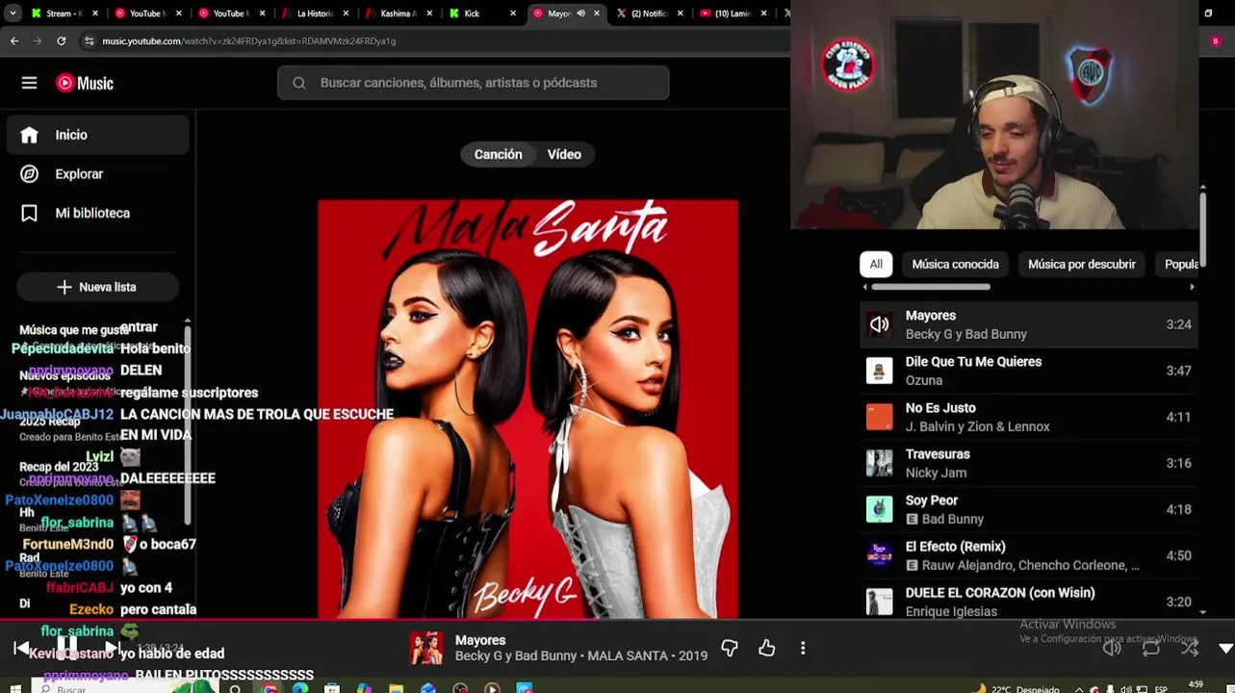The image size is (1235, 693).
Task: Click the El Efecto (Remix) thumbnail
Action: point(879,555)
